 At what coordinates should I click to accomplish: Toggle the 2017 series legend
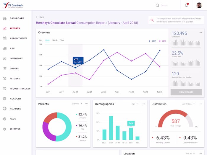click(153, 41)
